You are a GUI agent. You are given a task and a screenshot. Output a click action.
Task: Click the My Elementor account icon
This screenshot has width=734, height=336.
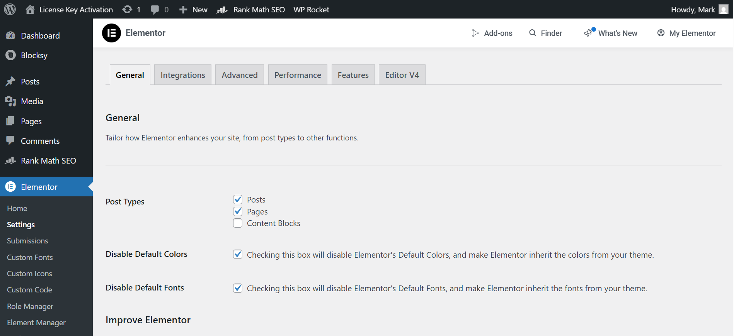click(x=661, y=33)
